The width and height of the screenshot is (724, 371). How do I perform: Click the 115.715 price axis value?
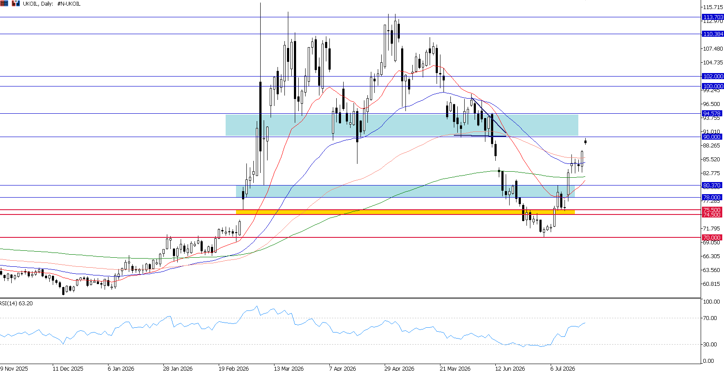point(713,7)
